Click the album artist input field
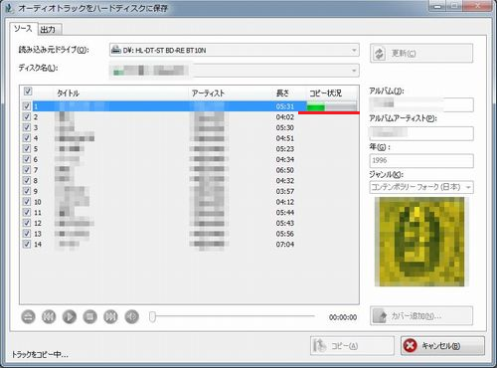The image size is (497, 368). [421, 133]
